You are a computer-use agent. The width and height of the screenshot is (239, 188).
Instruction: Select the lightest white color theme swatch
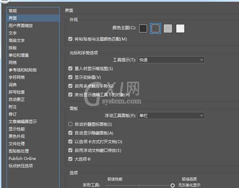pos(180,29)
